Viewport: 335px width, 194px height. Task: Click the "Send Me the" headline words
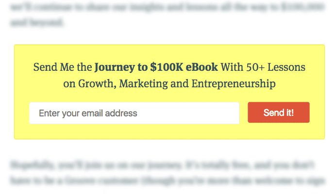[63, 67]
